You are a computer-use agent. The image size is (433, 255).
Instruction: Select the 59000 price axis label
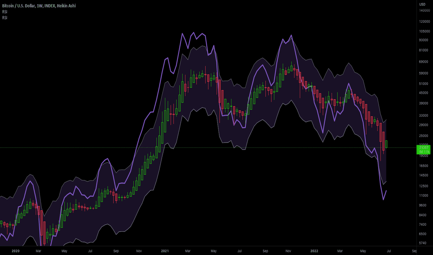[424, 73]
